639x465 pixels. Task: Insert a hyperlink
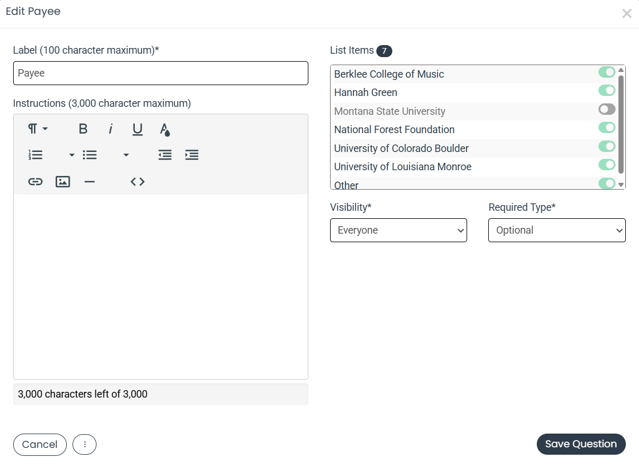pos(35,181)
